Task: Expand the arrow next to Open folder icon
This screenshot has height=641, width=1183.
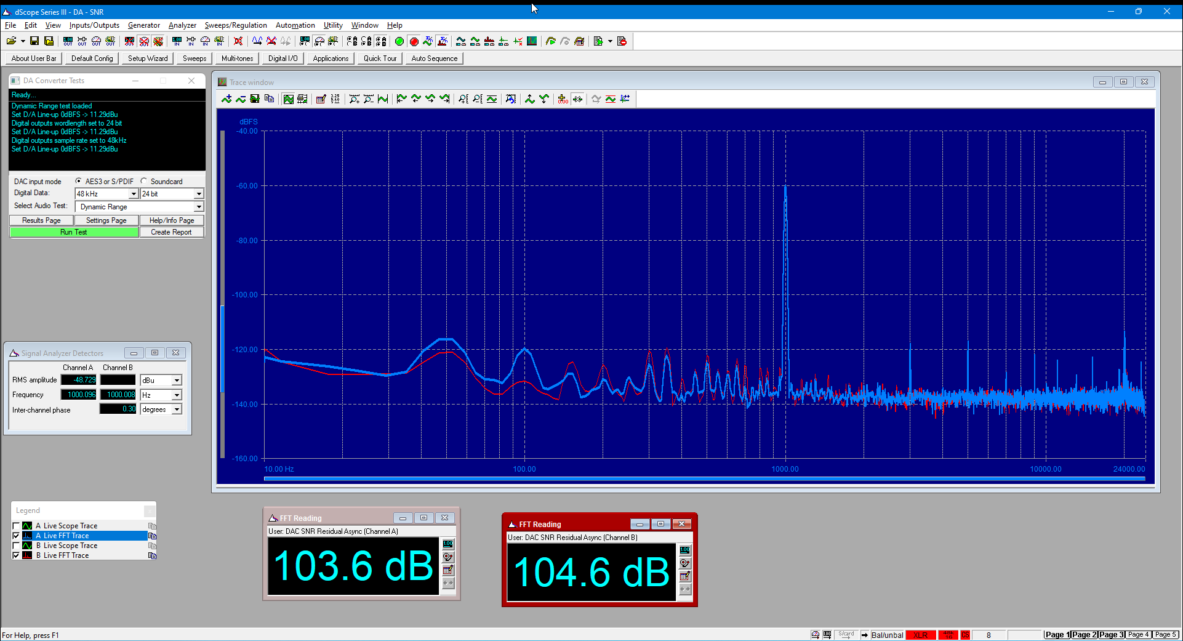Action: (x=23, y=41)
